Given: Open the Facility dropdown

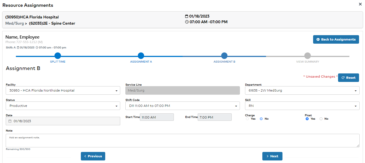Looking at the screenshot, I should pos(63,91).
